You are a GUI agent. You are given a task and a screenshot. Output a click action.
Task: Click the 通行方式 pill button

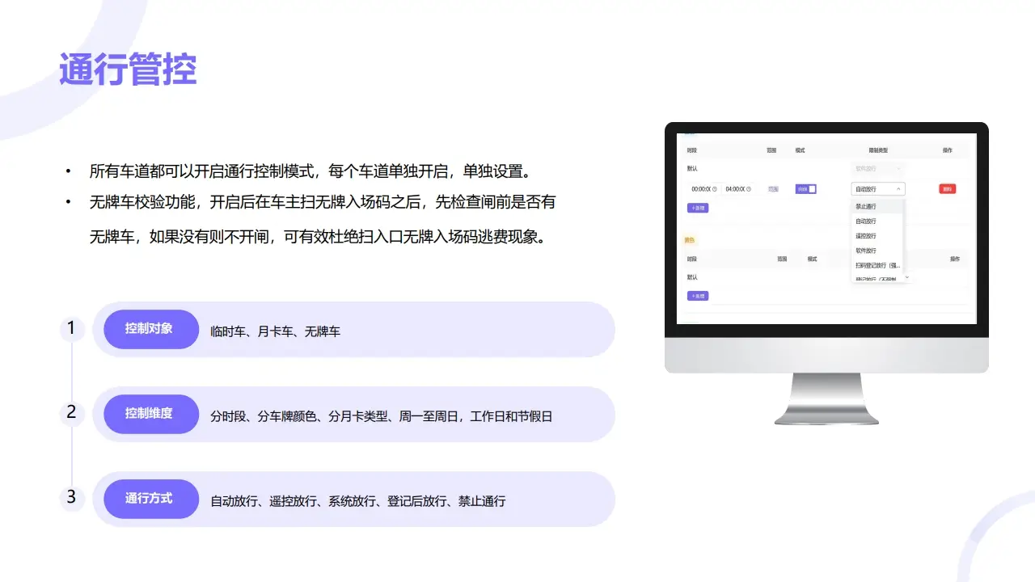pyautogui.click(x=150, y=499)
